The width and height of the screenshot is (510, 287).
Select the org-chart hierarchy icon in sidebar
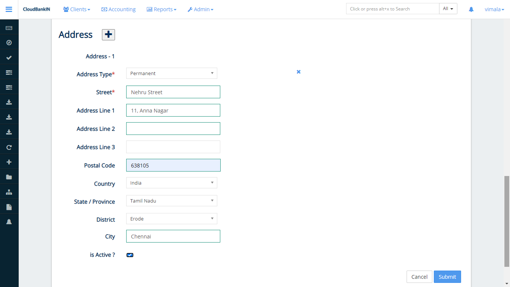(x=9, y=191)
